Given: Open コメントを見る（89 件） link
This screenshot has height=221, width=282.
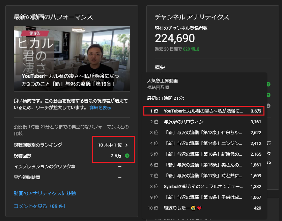Looking at the screenshot, I should coord(40,206).
